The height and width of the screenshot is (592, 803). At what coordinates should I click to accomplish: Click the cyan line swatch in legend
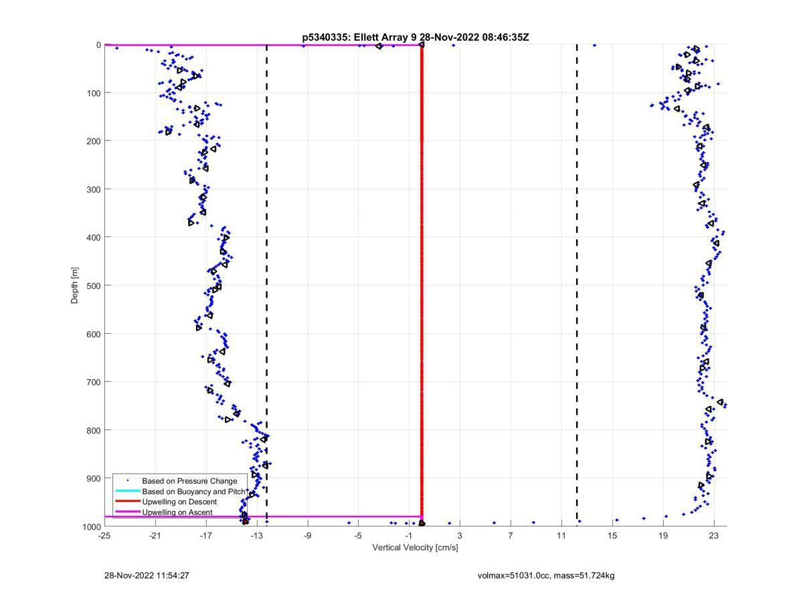127,491
